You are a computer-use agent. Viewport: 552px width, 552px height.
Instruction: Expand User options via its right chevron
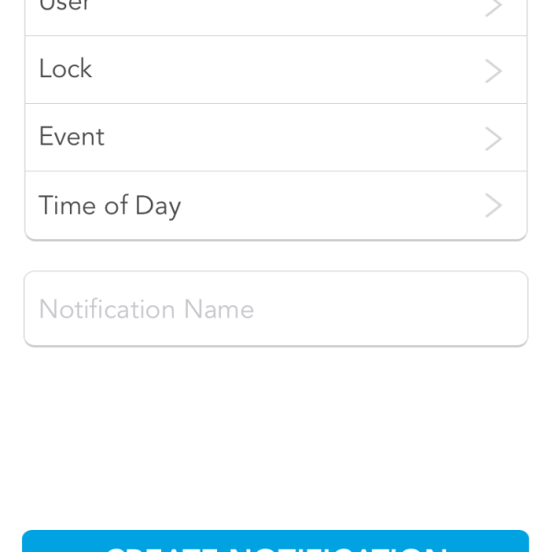(x=494, y=7)
